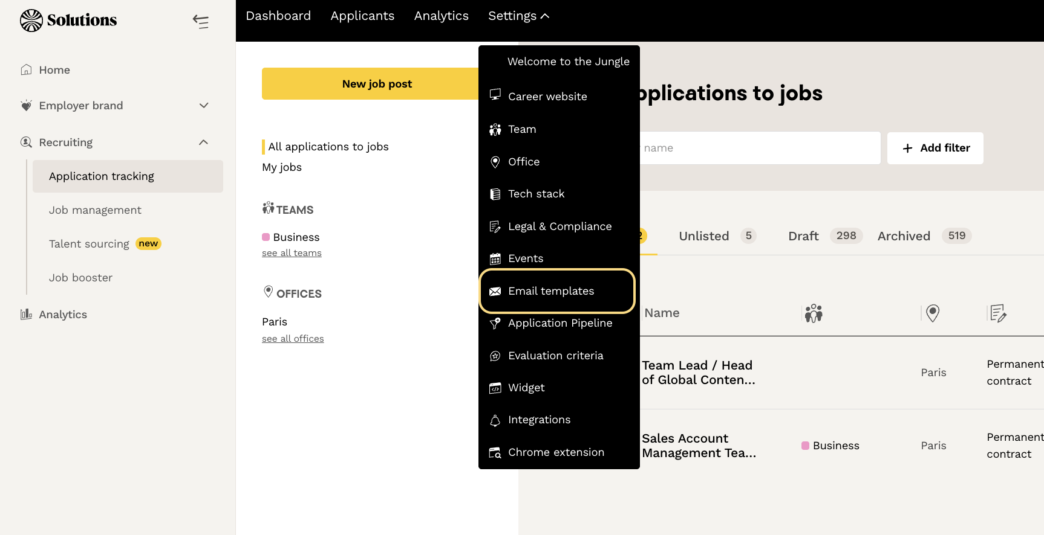Click the Solutions logo icon
The image size is (1044, 535).
pos(31,21)
